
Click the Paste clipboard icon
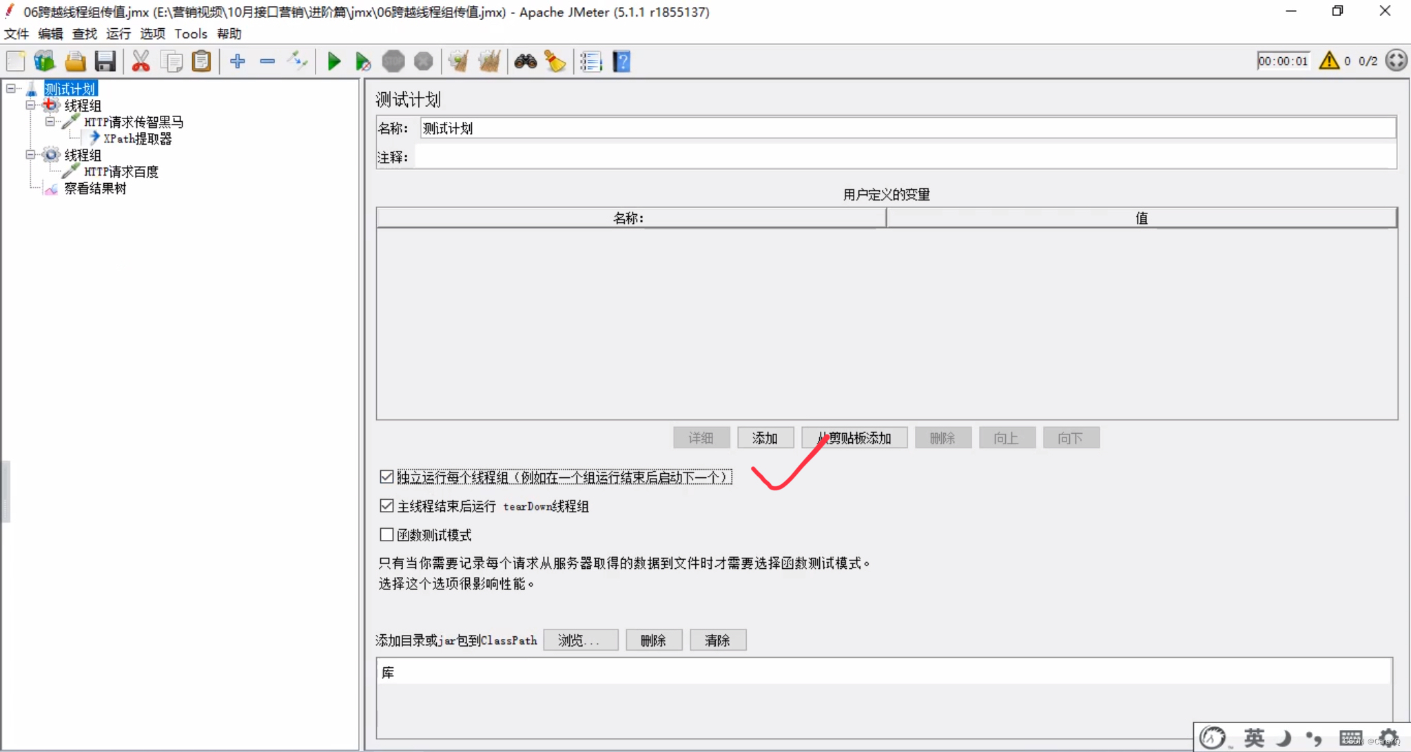pos(201,61)
